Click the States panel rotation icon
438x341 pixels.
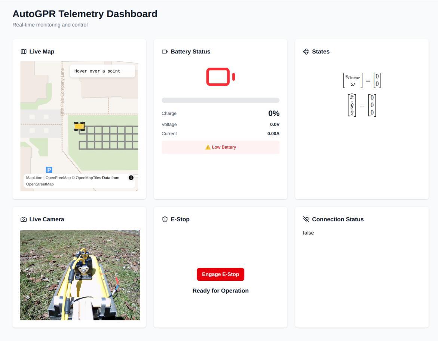306,52
